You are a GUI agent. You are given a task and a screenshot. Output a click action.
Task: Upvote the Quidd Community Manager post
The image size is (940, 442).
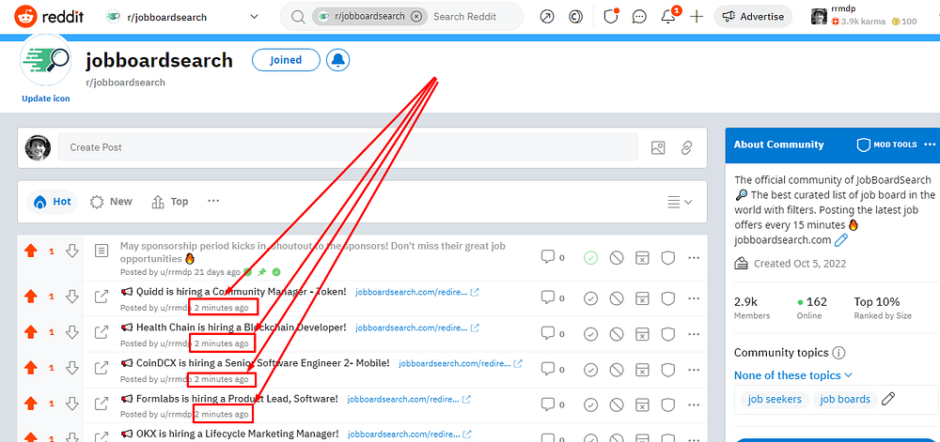point(31,296)
